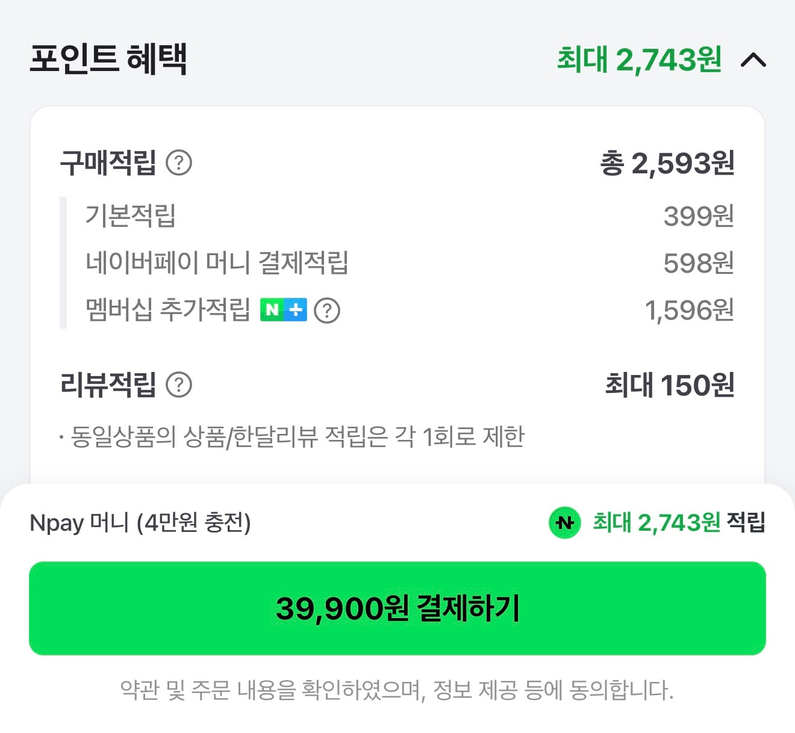This screenshot has width=795, height=733.
Task: Tap the circular question mark under 포인트 혜택 section
Action: pos(180,161)
